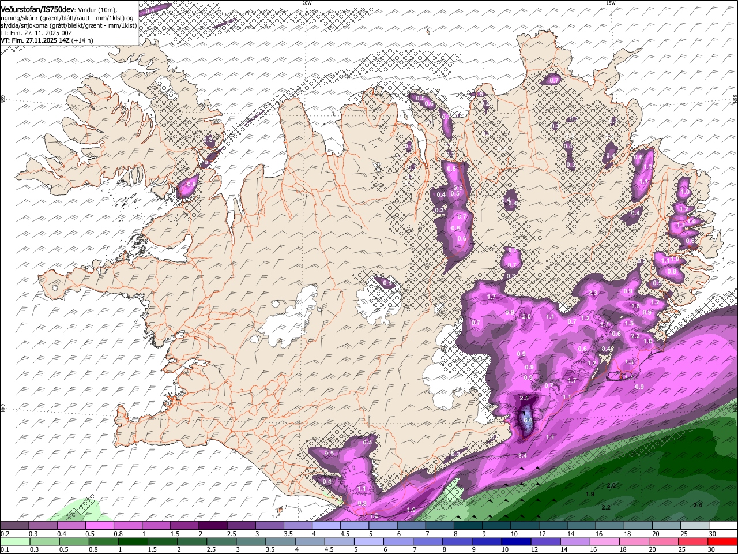Click the 15W longitude label
The height and width of the screenshot is (554, 738).
pyautogui.click(x=611, y=3)
